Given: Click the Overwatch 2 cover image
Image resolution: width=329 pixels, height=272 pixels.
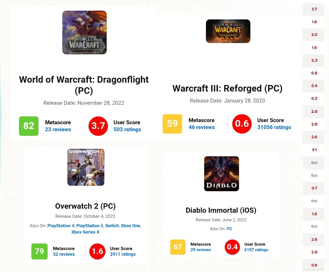Looking at the screenshot, I should tap(86, 167).
